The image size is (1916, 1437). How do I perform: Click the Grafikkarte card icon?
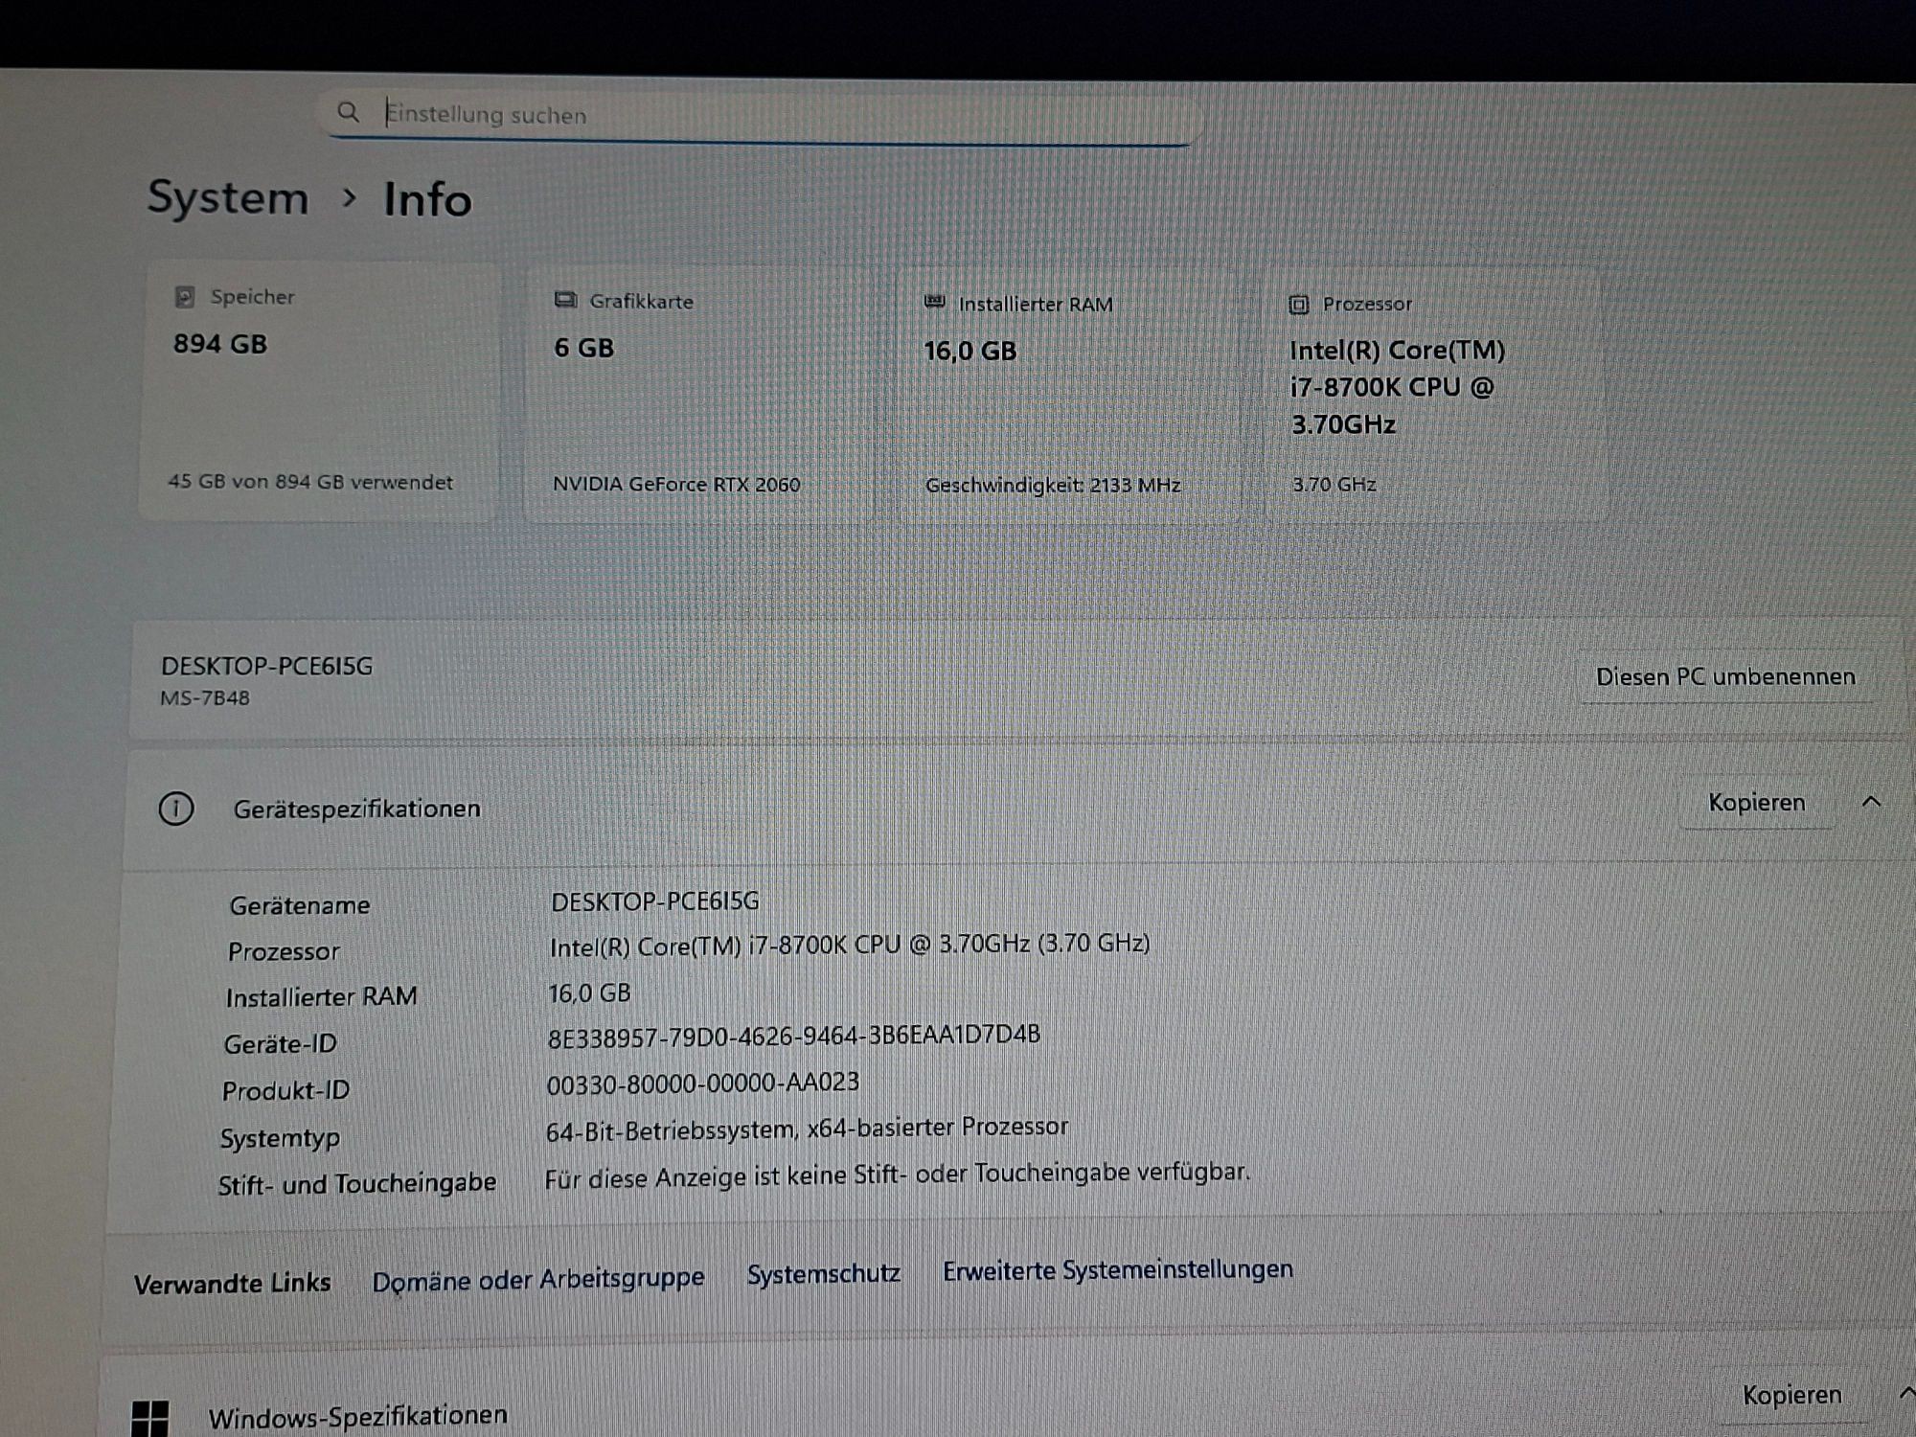[x=565, y=301]
